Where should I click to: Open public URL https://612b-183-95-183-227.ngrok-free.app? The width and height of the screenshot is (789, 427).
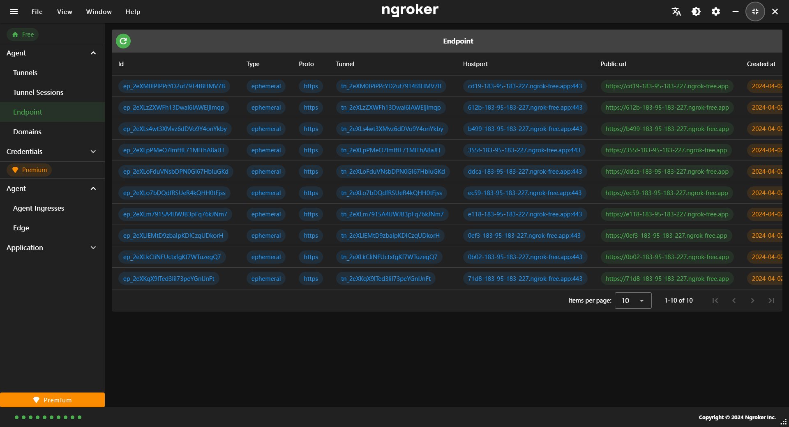[x=667, y=108]
